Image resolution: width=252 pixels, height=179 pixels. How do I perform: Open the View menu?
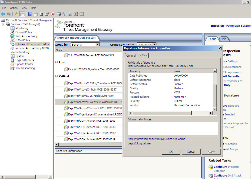pos(24,8)
